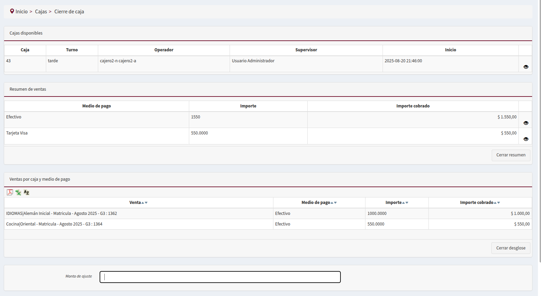
Task: Go to Inicio breadcrumb
Action: (22, 12)
